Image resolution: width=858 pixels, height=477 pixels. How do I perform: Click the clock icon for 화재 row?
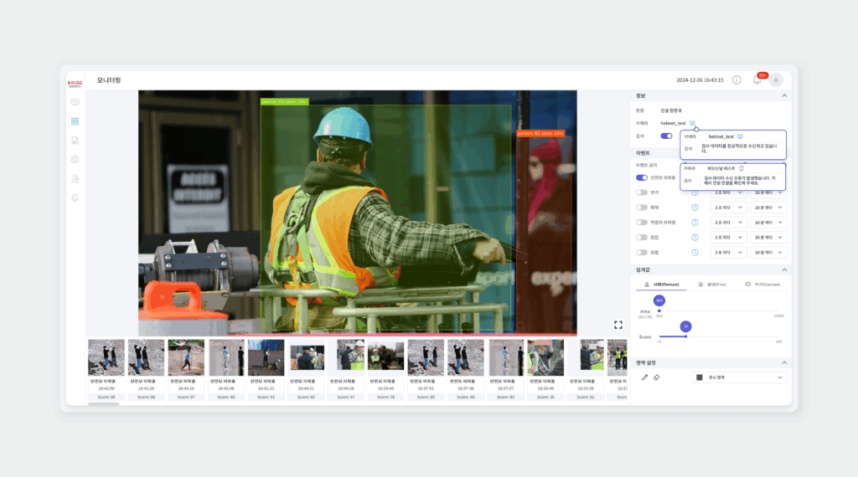pyautogui.click(x=695, y=208)
